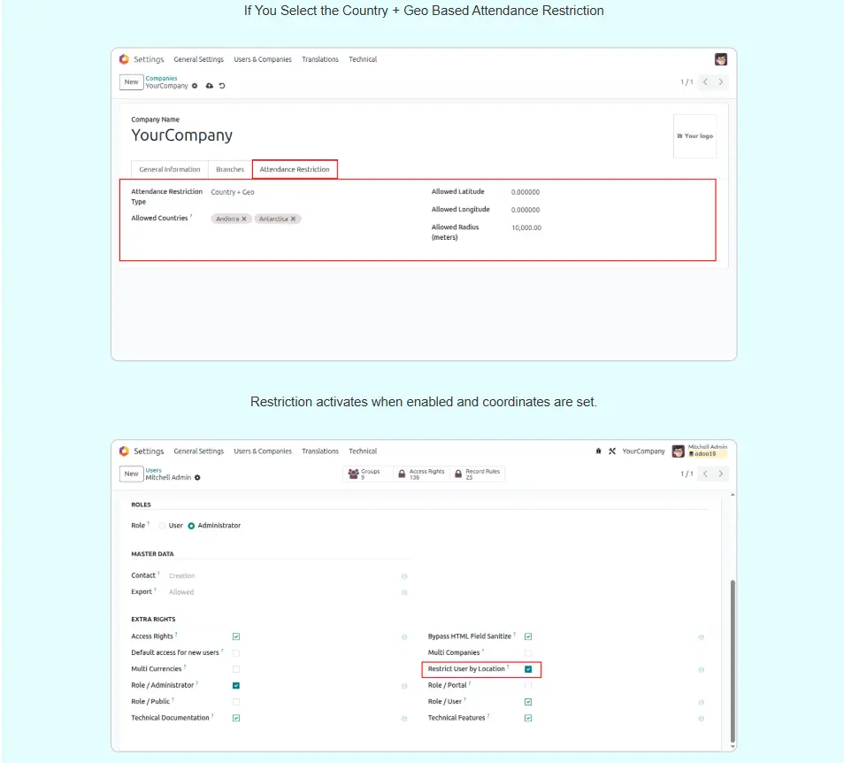Click the bug debug icon in the users navbar
This screenshot has height=763, width=844.
point(599,451)
